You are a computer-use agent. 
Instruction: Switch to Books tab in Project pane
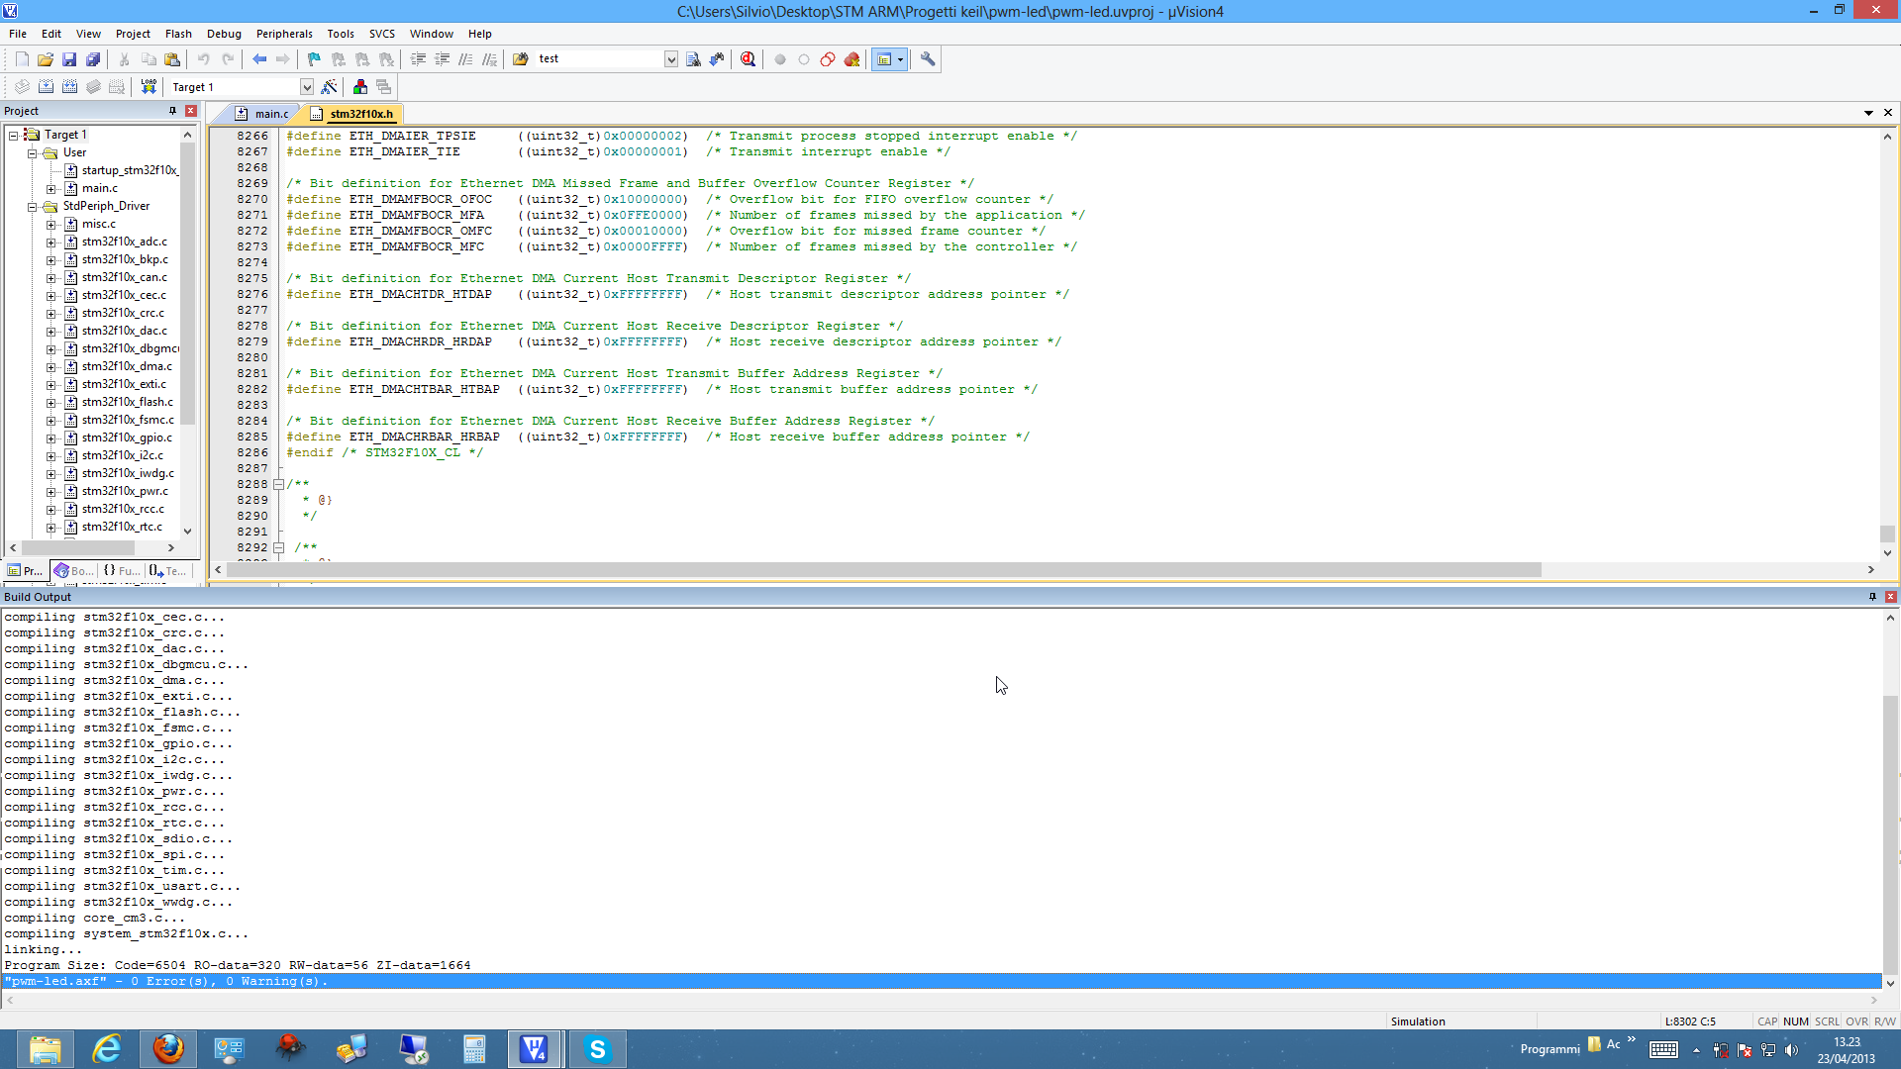point(74,571)
